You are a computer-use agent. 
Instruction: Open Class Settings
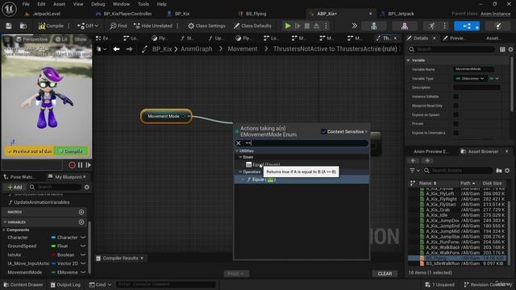(x=206, y=26)
